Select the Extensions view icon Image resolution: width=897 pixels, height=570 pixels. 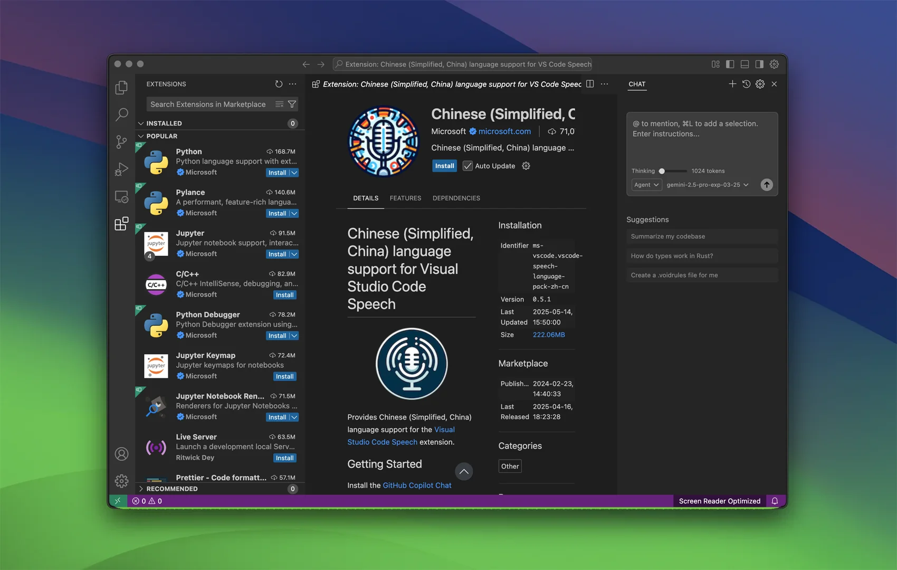click(x=121, y=224)
